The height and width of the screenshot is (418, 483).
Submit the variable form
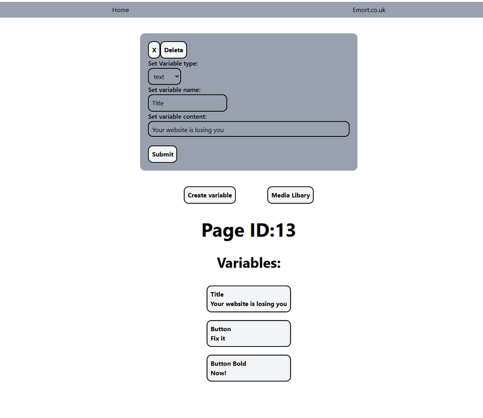[162, 154]
